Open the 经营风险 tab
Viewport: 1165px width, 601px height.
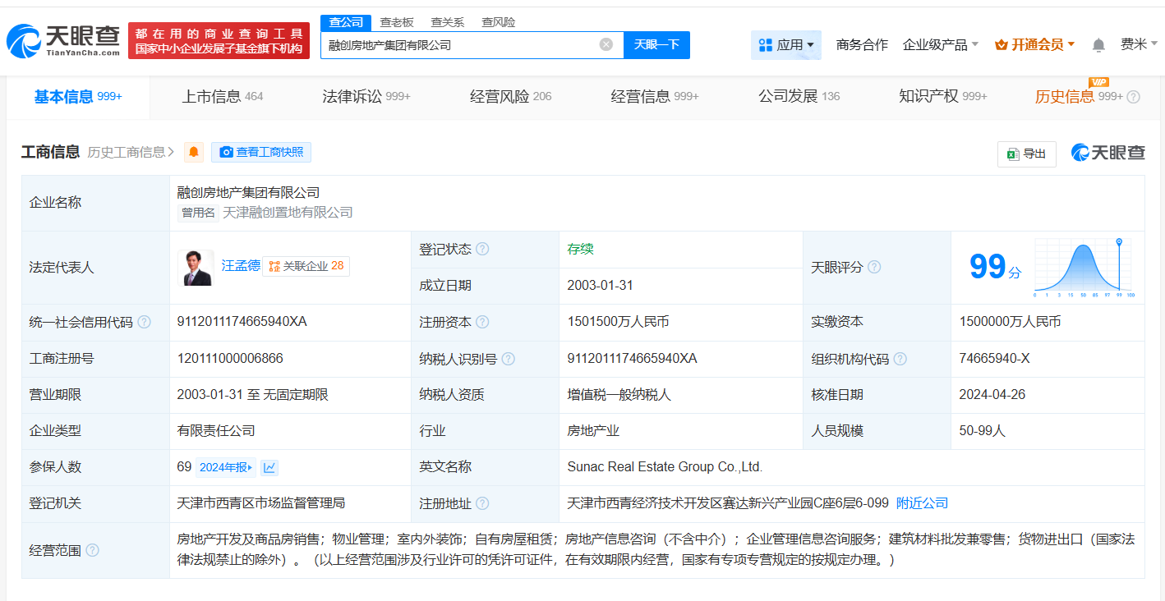click(511, 97)
